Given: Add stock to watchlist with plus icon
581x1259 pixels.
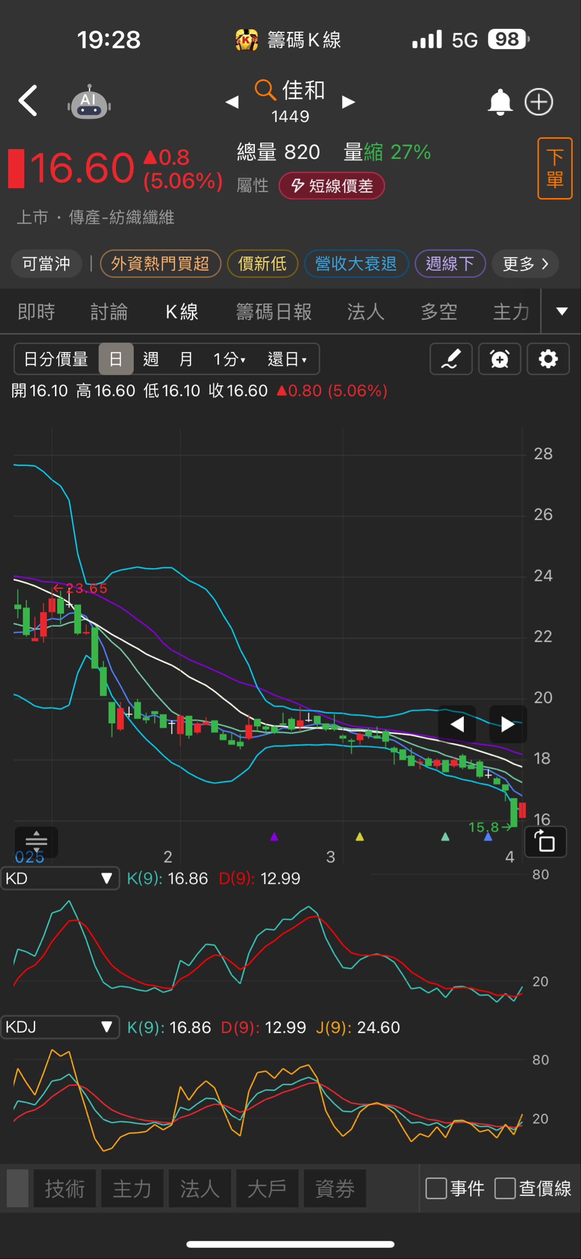Looking at the screenshot, I should pyautogui.click(x=538, y=102).
